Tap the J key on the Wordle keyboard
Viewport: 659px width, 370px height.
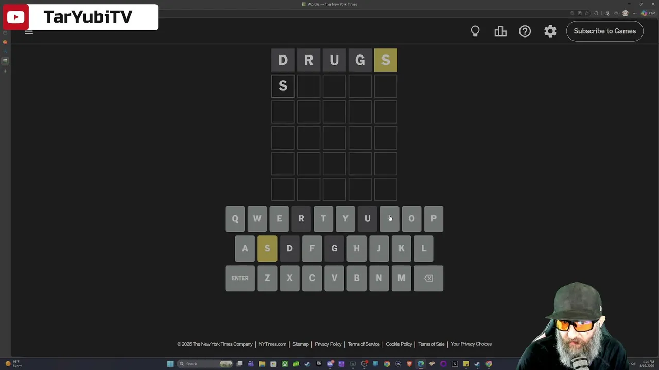coord(379,249)
